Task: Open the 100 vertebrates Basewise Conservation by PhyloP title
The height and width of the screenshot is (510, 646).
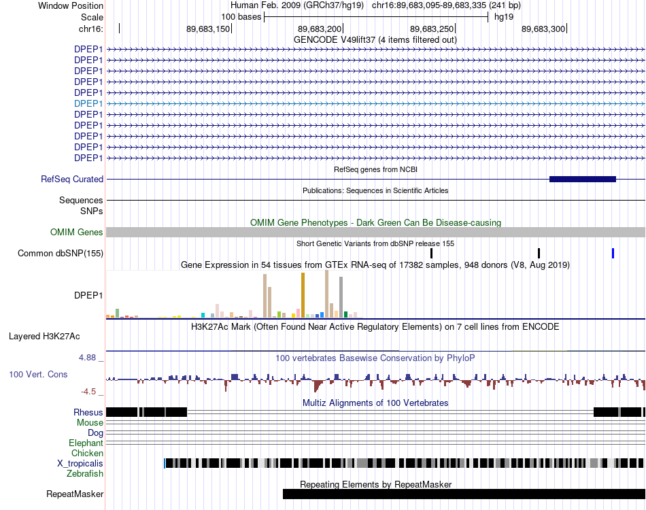Action: (x=375, y=358)
